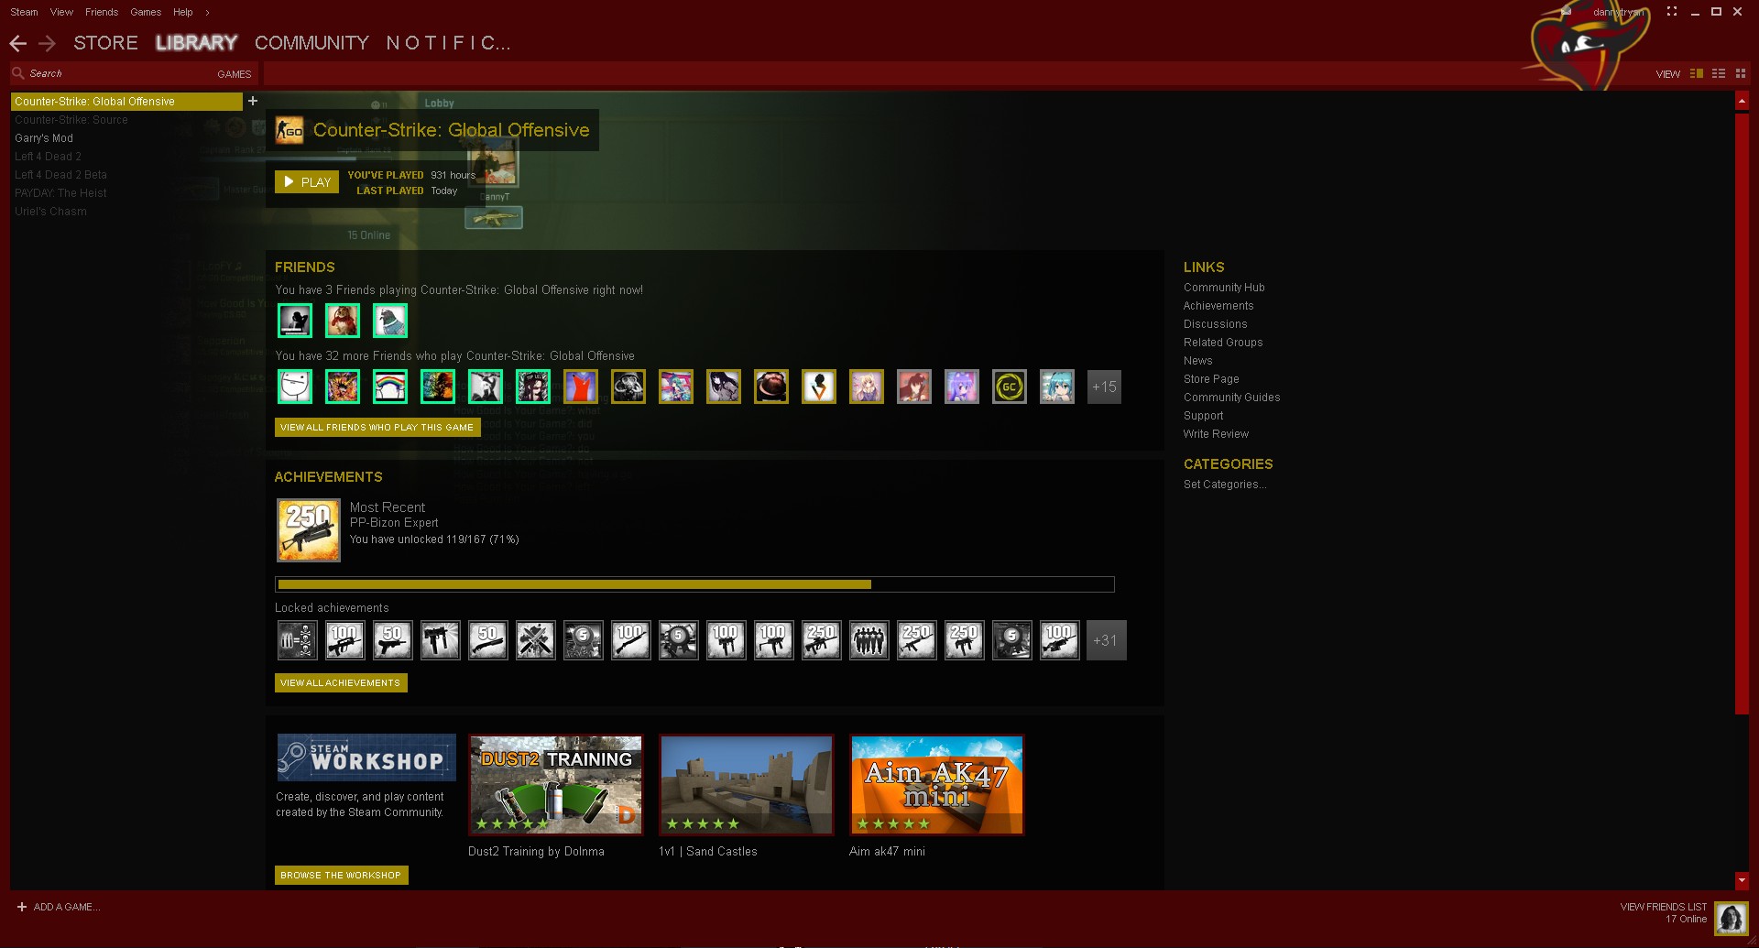Click the PP-Bizon Expert achievement icon
The height and width of the screenshot is (948, 1759).
(x=309, y=530)
